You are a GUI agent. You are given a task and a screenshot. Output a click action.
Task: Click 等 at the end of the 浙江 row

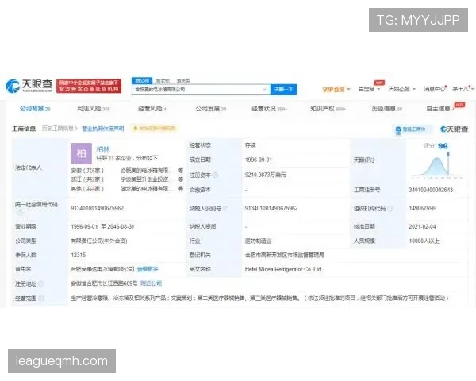click(180, 179)
